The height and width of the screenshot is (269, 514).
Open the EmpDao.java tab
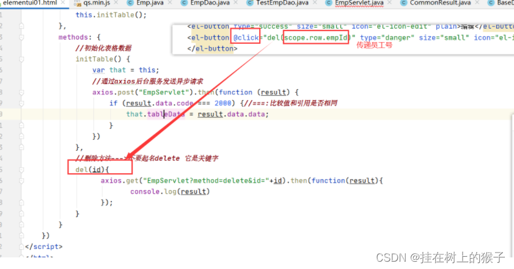210,3
